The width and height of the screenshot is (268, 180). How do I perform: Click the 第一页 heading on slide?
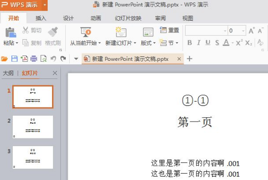click(195, 122)
